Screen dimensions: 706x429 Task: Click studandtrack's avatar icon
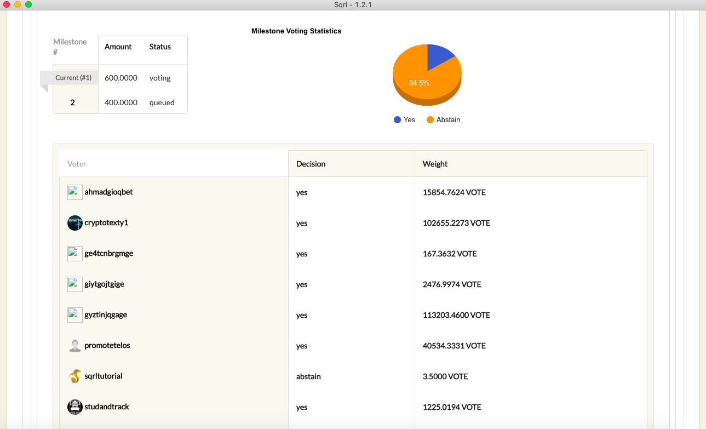point(74,407)
